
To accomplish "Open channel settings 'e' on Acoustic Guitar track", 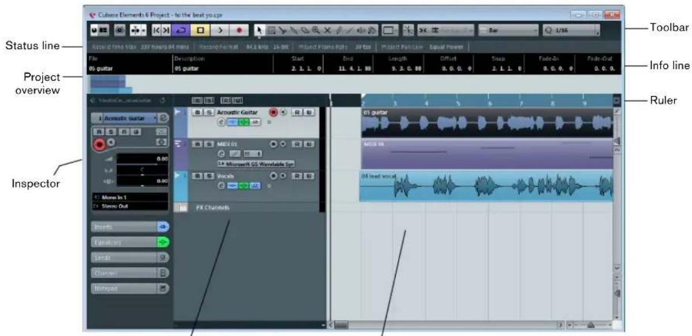I will click(221, 122).
